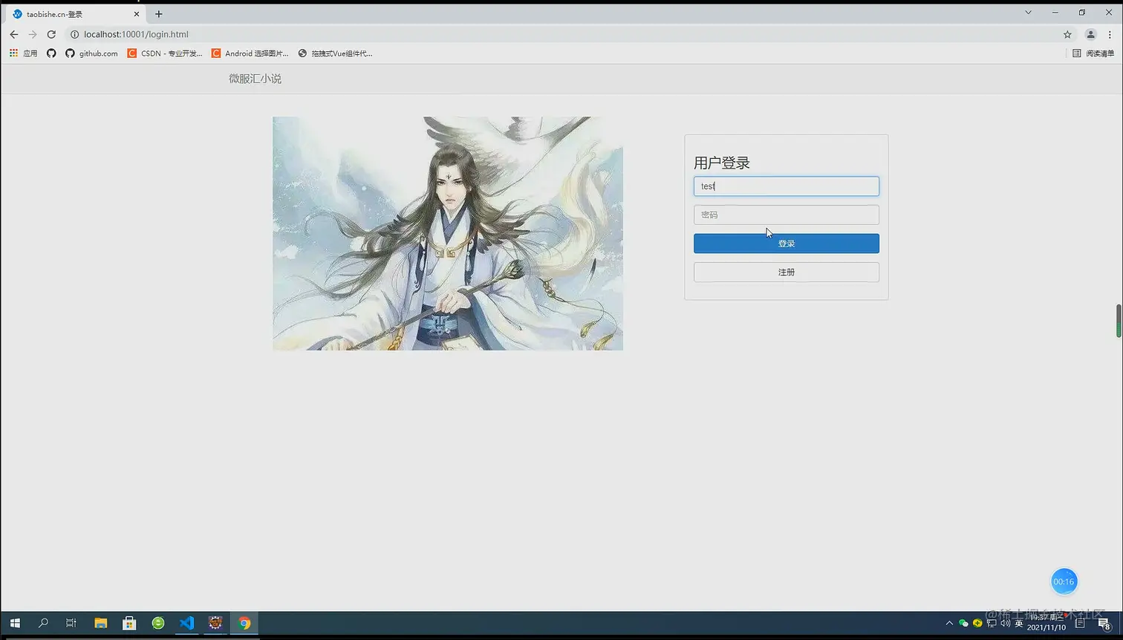This screenshot has height=640, width=1123.
Task: Open the CSDN - 专业开发 bookmark
Action: point(165,53)
